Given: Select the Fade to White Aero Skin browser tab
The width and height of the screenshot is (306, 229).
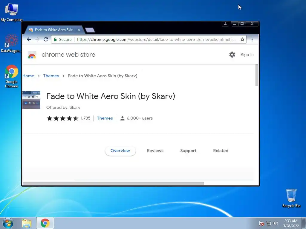Looking at the screenshot, I should point(54,30).
